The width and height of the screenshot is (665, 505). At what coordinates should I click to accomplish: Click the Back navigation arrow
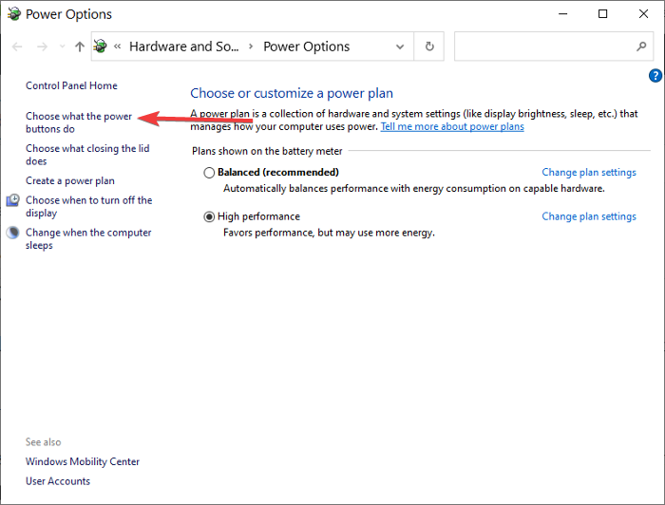(17, 47)
